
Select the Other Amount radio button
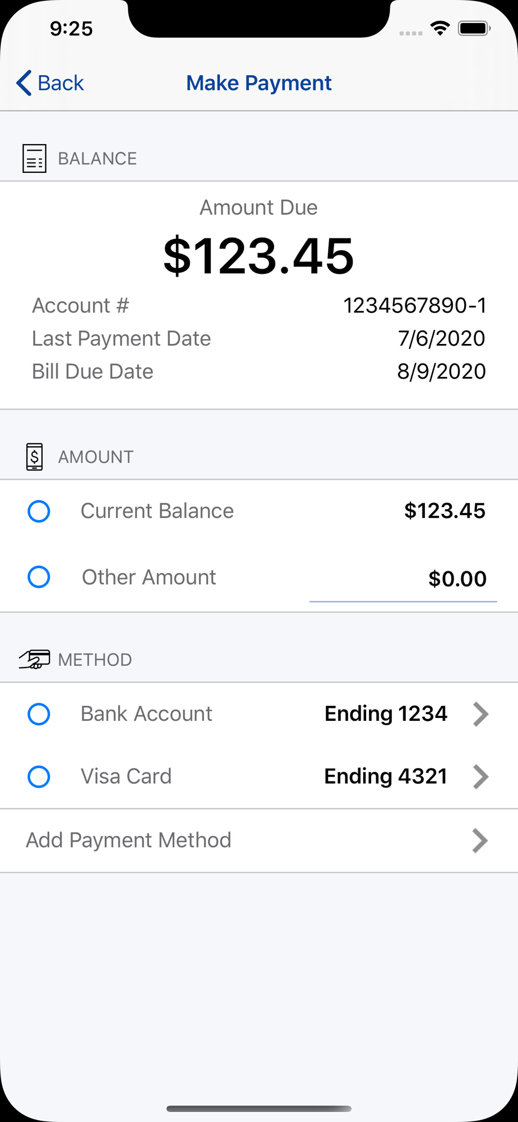click(x=39, y=577)
